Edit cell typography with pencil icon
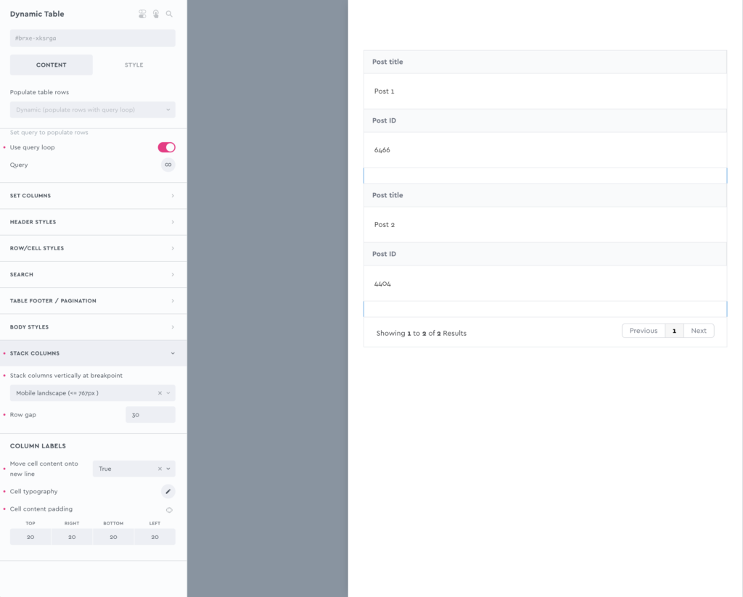This screenshot has height=597, width=743. coord(168,491)
